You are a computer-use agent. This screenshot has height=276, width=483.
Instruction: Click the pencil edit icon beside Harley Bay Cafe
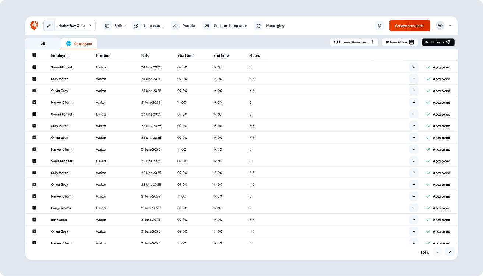49,26
